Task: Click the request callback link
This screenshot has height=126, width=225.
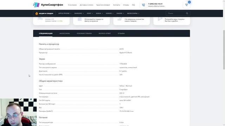Action: (x=156, y=6)
